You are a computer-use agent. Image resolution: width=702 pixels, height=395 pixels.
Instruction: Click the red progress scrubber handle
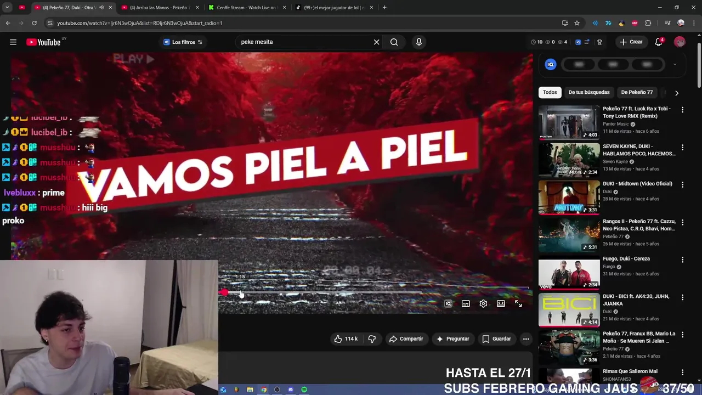[x=224, y=292]
